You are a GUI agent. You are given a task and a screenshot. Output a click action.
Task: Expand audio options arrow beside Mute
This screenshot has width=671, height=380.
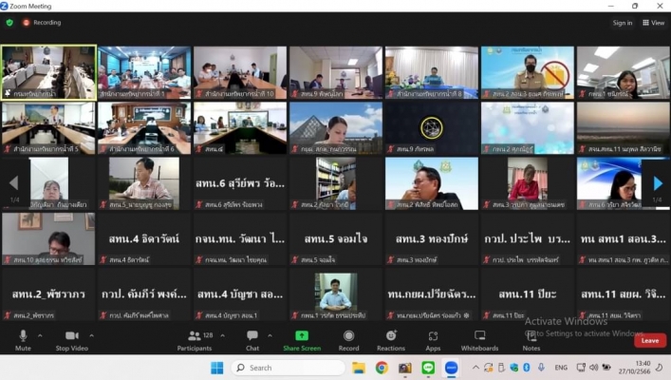pos(40,336)
